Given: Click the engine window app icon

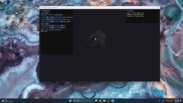Looking at the screenshot, I should click(41, 8).
